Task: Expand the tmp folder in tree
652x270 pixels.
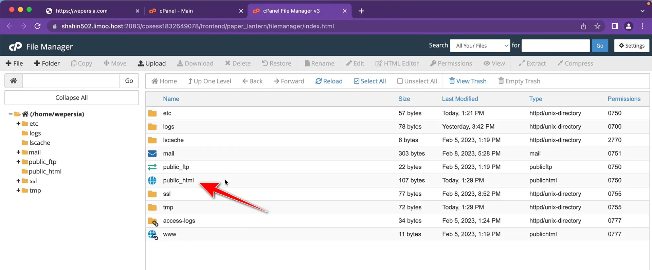Action: pos(18,190)
